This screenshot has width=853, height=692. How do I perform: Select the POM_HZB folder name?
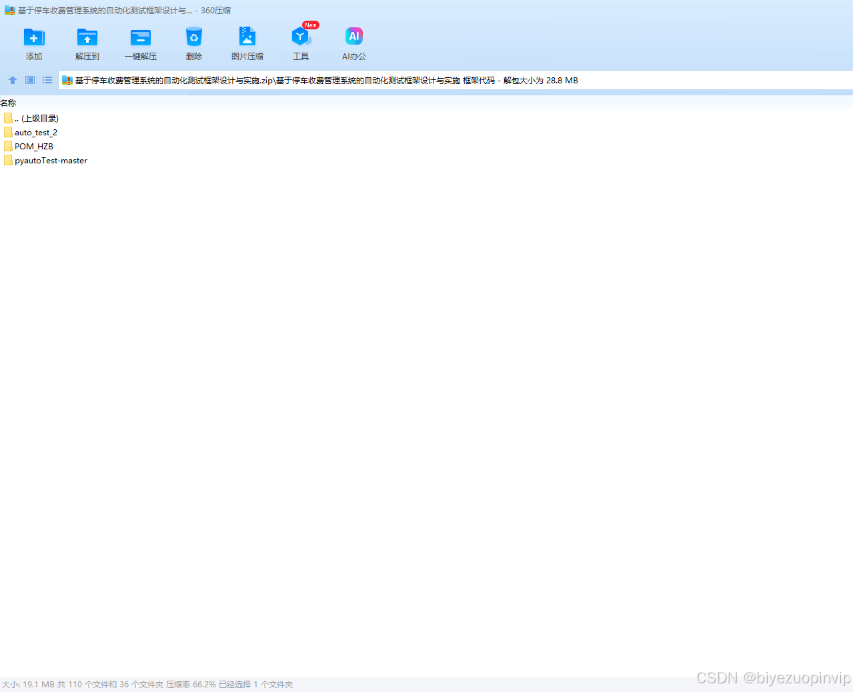[x=34, y=147]
